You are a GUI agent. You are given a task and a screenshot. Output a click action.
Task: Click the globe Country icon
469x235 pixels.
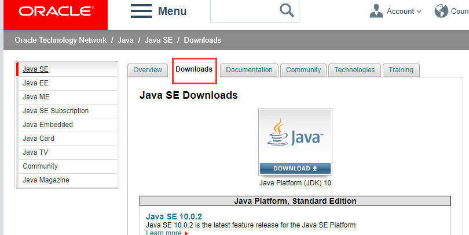click(441, 11)
